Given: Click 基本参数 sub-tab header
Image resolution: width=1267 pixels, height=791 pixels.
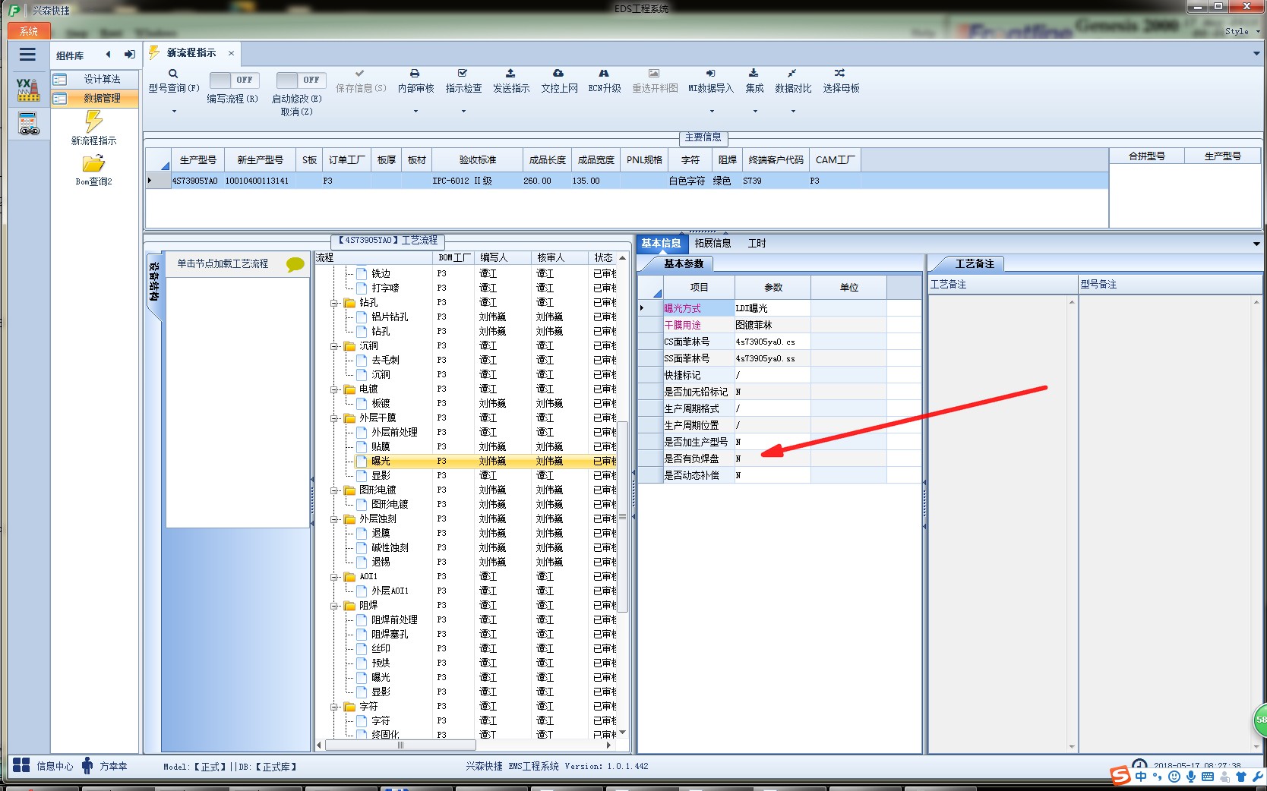Looking at the screenshot, I should 684,263.
